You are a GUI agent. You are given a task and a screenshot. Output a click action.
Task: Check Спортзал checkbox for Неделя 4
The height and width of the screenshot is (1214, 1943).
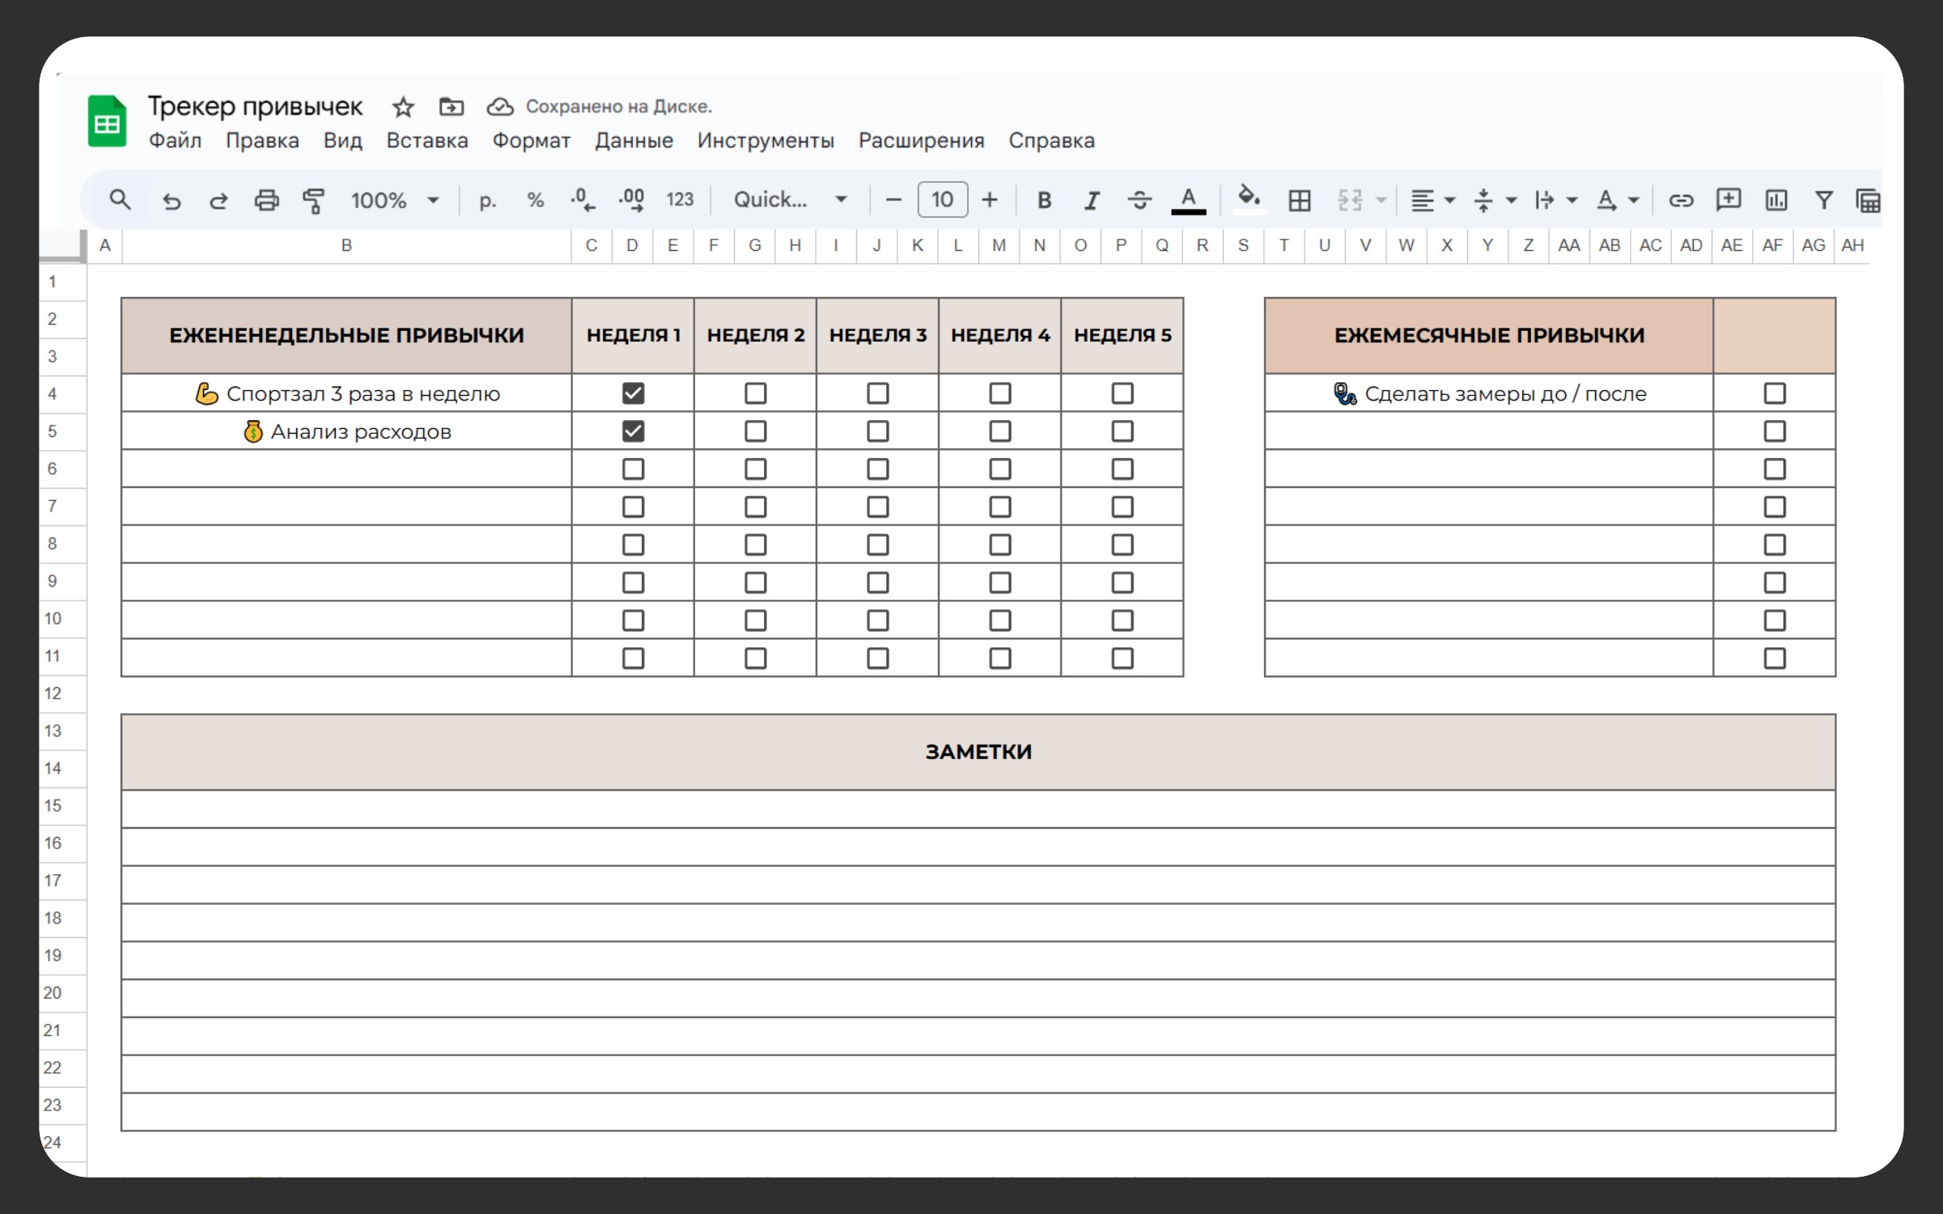coord(1000,393)
